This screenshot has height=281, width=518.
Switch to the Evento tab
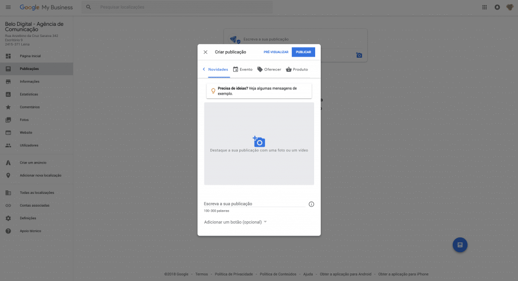tap(243, 69)
